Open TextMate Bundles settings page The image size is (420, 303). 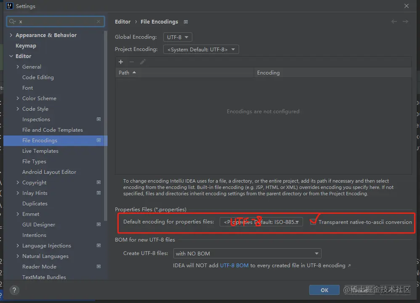pyautogui.click(x=44, y=277)
